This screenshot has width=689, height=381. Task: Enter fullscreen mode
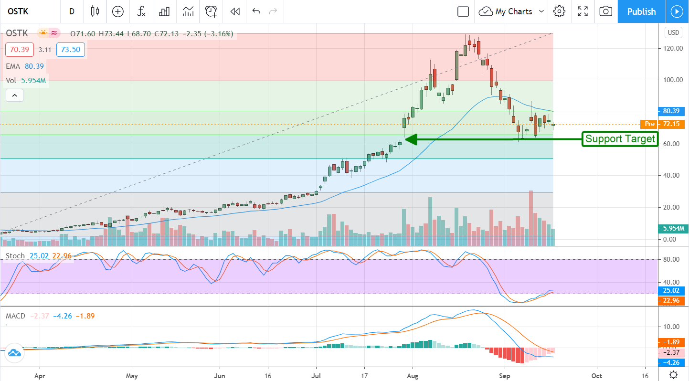583,11
